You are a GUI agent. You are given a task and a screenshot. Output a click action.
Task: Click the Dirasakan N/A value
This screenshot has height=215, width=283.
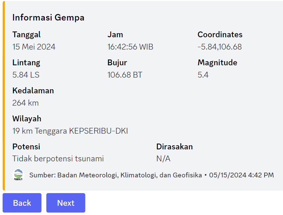[163, 159]
